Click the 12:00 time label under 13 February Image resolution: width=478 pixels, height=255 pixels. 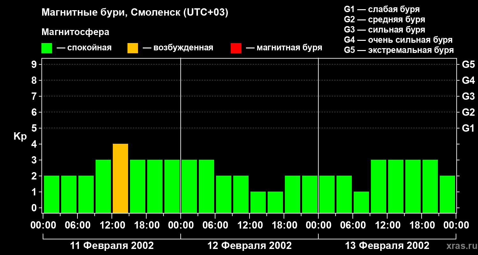pyautogui.click(x=387, y=225)
